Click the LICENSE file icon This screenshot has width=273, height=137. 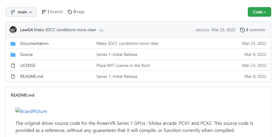[13, 66]
